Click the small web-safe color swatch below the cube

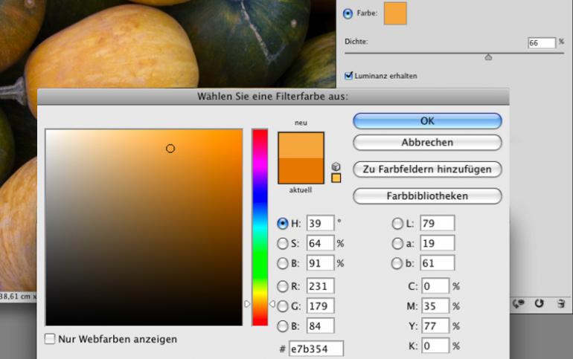point(336,178)
